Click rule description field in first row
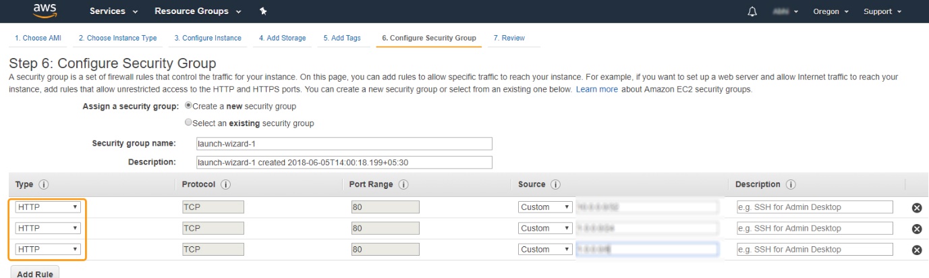Screen dimensions: 929x278 (x=814, y=207)
